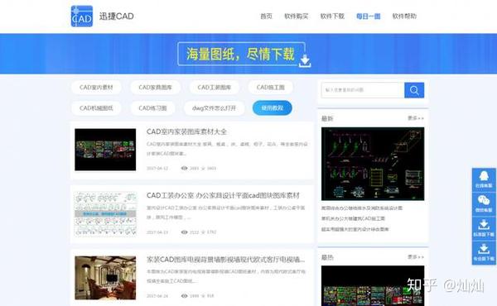Click the blue magnifier search button

click(414, 90)
